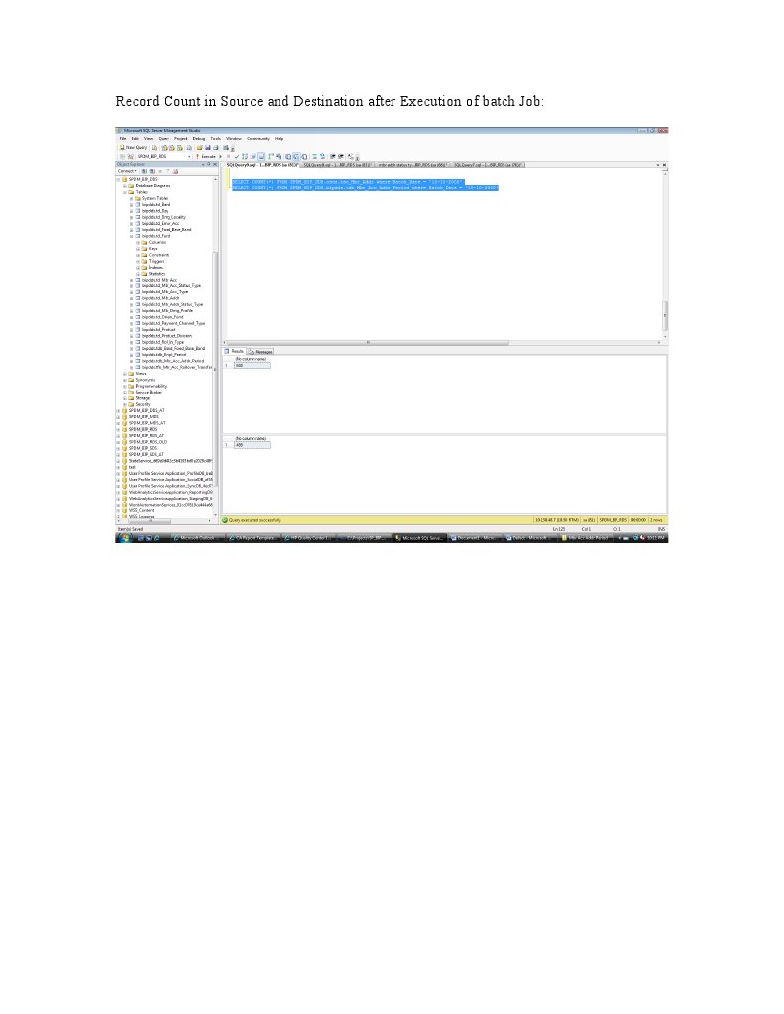Open the Community menu
The height and width of the screenshot is (1014, 784).
click(258, 139)
